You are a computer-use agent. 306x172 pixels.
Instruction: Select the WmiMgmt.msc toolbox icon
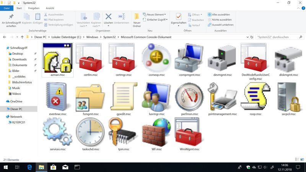coord(189,132)
